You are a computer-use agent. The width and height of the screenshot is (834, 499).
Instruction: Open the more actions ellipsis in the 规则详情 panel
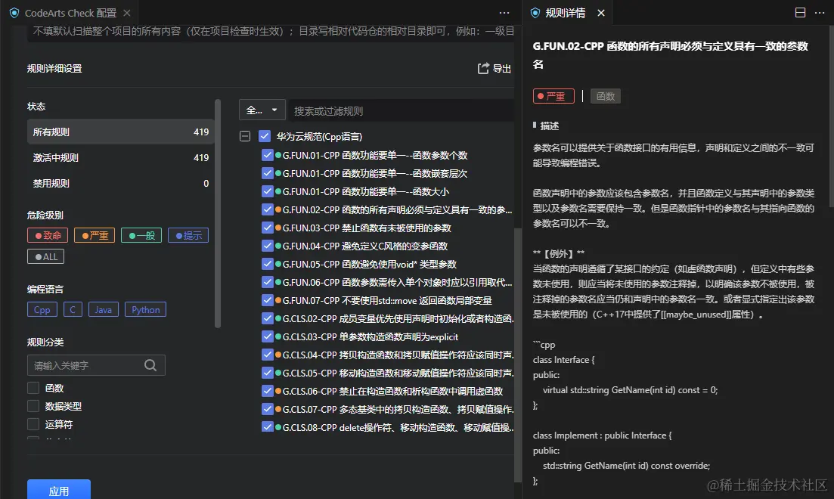click(819, 12)
